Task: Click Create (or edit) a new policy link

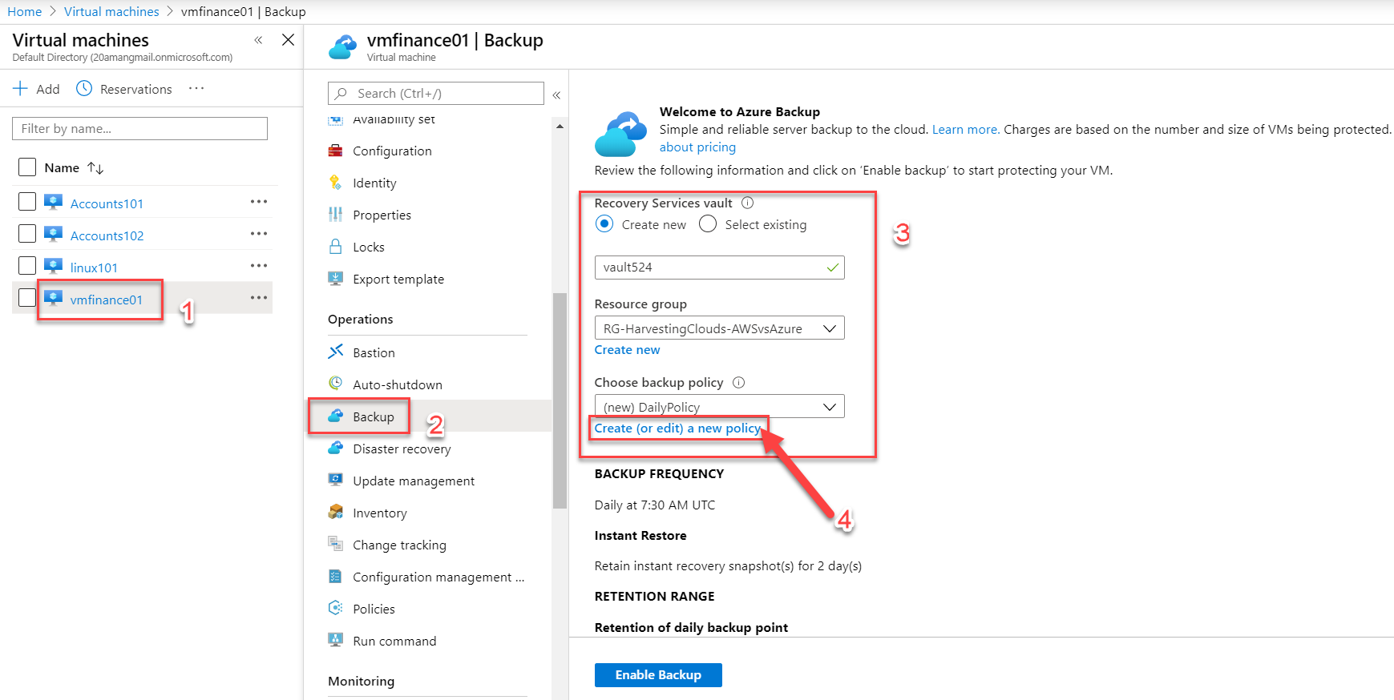Action: tap(677, 428)
